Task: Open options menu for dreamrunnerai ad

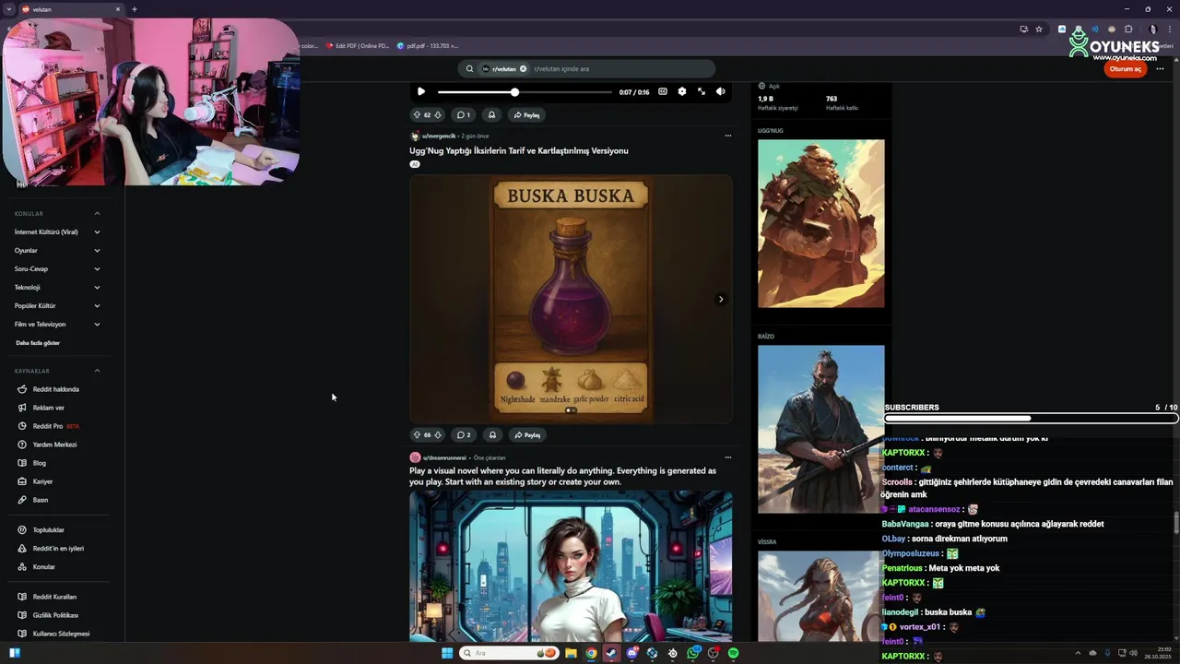Action: [x=727, y=457]
